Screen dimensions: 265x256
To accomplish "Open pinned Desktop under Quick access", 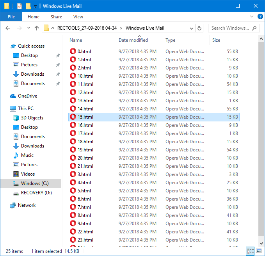I will tap(29, 55).
